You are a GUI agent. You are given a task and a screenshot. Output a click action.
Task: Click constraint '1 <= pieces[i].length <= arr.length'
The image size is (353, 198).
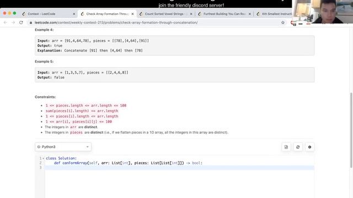click(82, 116)
